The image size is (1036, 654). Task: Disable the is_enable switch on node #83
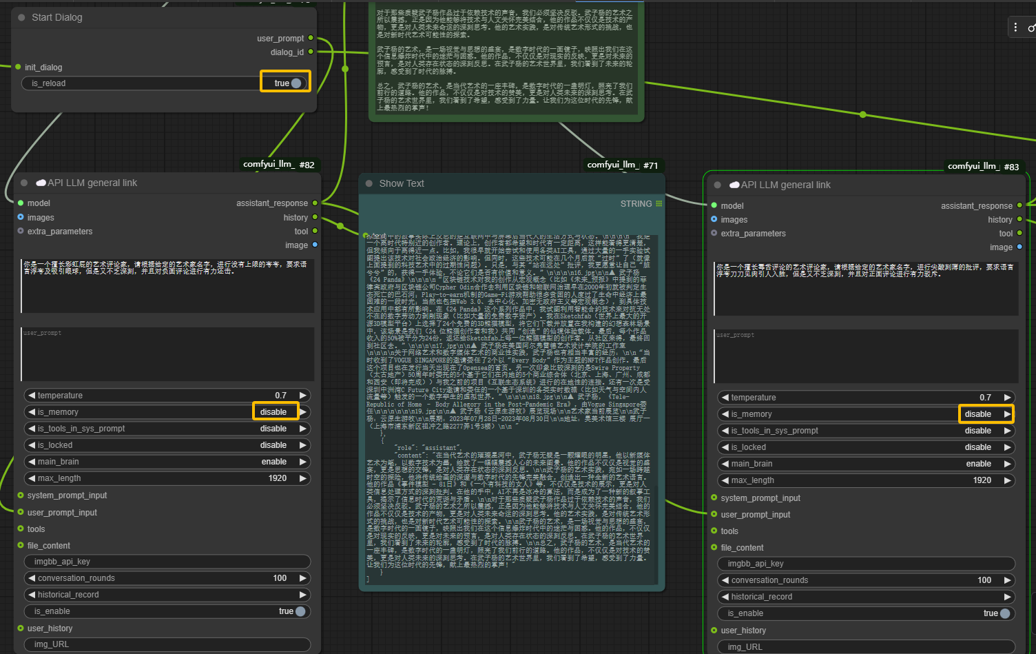[x=1005, y=613]
